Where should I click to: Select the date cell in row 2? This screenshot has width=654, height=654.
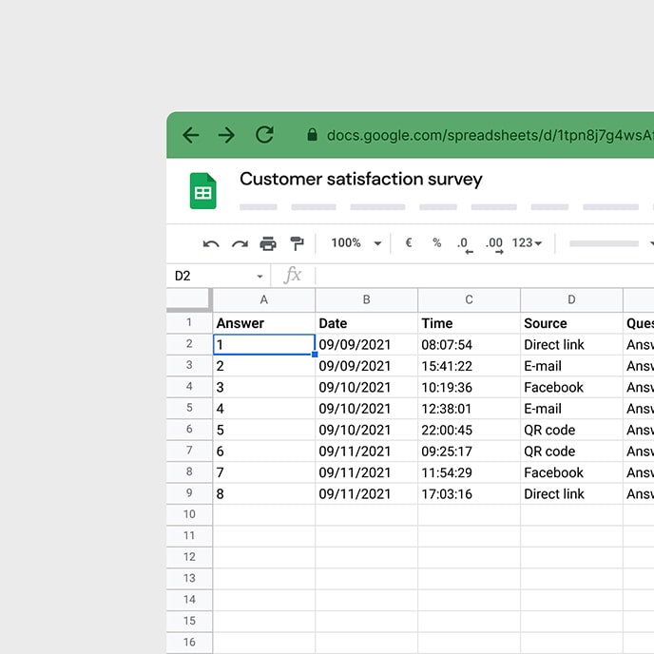[x=367, y=344]
